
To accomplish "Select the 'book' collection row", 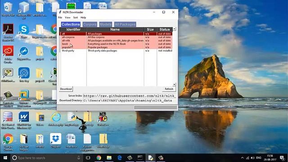I will [x=117, y=44].
